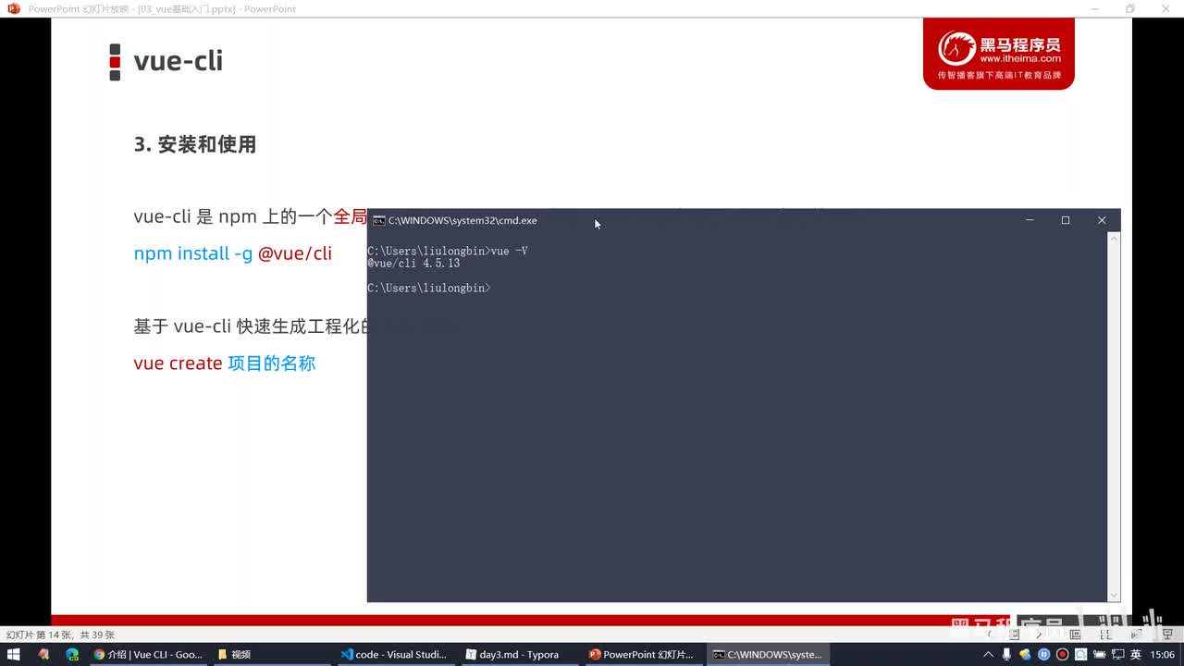Open the slide navigation menu icon
Image resolution: width=1184 pixels, height=666 pixels.
tap(1015, 635)
